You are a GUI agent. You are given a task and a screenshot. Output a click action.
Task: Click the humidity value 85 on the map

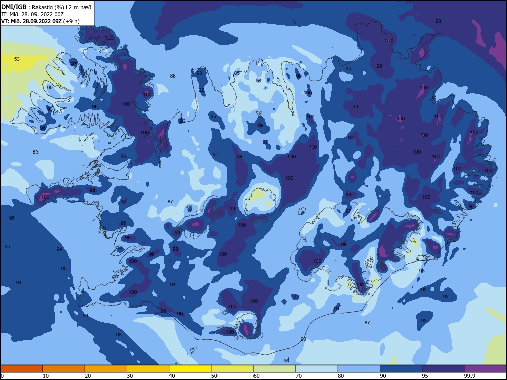pyautogui.click(x=237, y=73)
